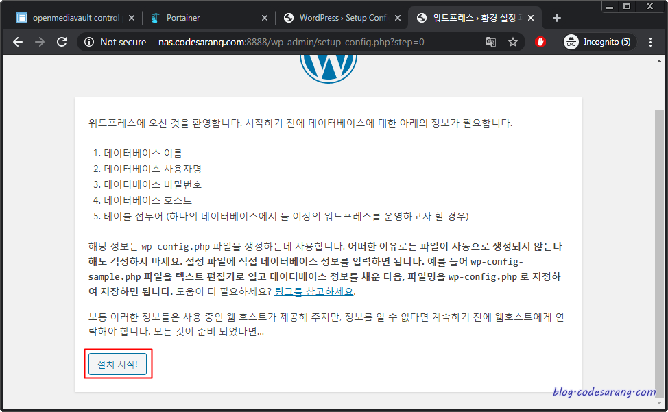Select the 워드프레스 환경 설정 tab
The image size is (668, 412).
tap(473, 18)
